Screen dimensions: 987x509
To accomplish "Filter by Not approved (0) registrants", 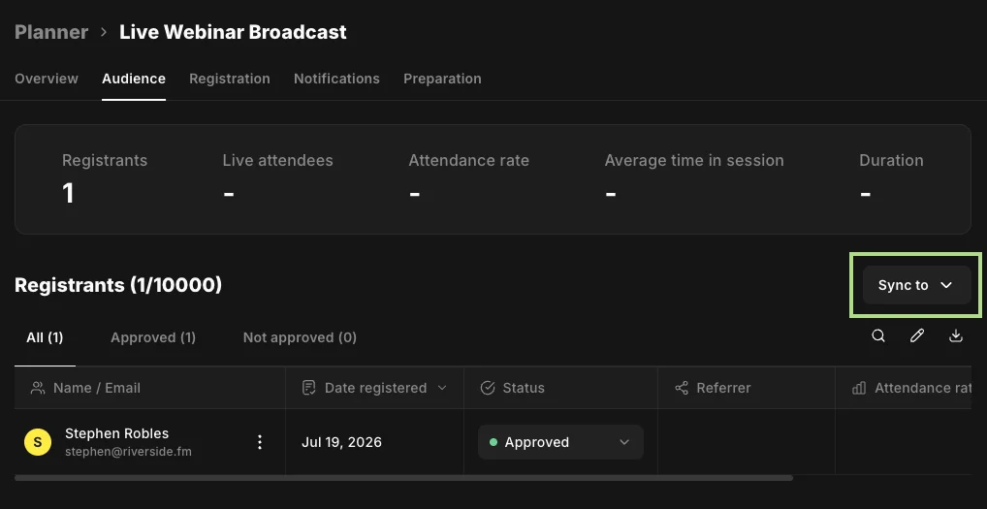I will click(300, 337).
